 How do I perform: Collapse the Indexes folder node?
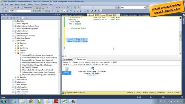[15, 53]
